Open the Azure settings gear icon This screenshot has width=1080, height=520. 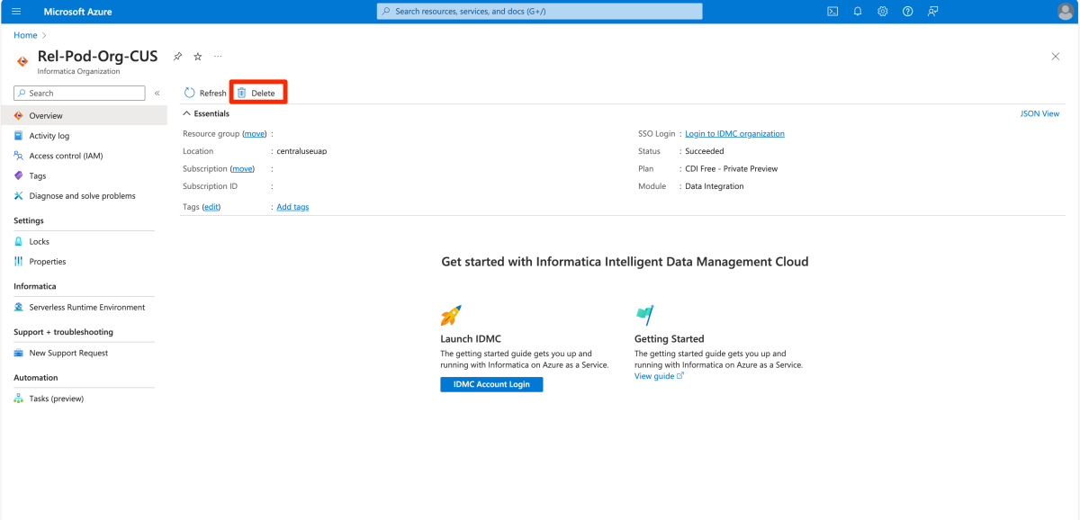tap(882, 11)
